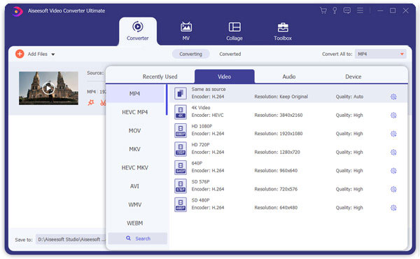Open the shopping cart icon
The height and width of the screenshot is (259, 420).
323,10
